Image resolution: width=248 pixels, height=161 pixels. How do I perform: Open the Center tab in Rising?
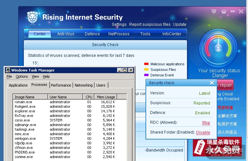pyautogui.click(x=40, y=34)
